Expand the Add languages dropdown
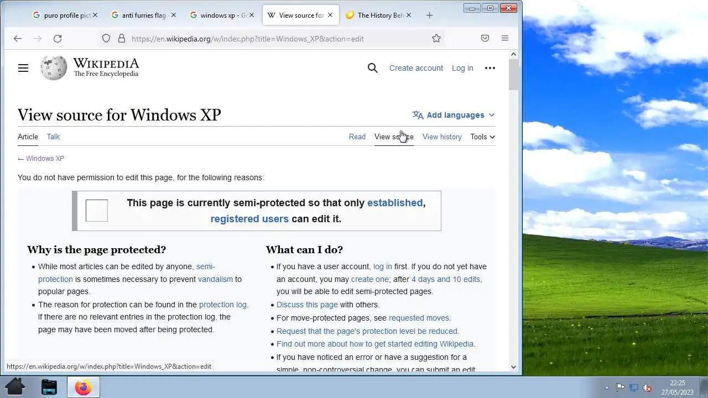Image resolution: width=708 pixels, height=398 pixels. point(454,115)
